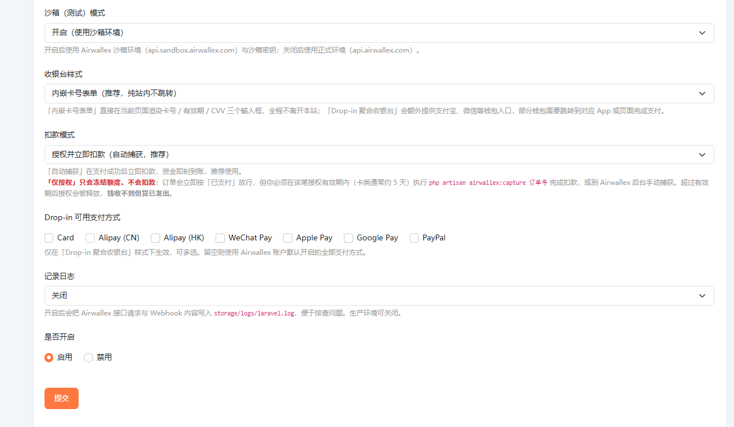Check the Google Pay checkbox
The image size is (734, 427).
tap(349, 238)
